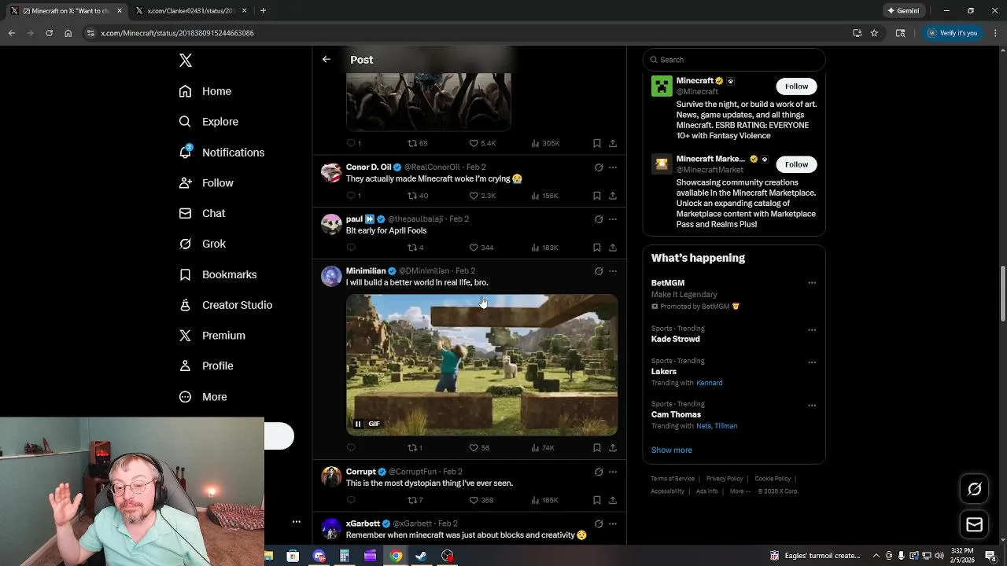Like Minimilian's reply

(x=480, y=448)
